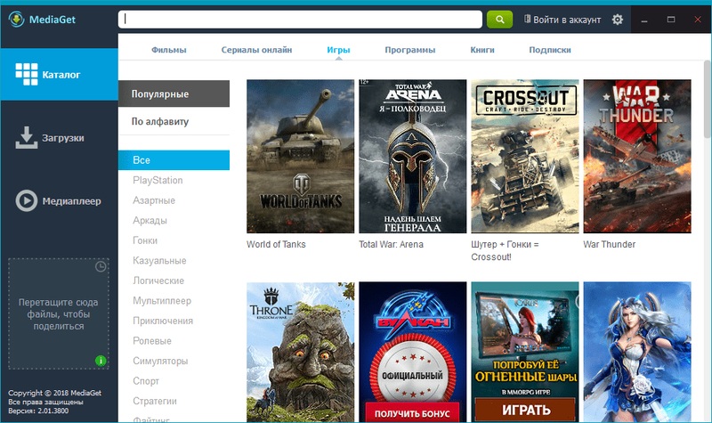Click the door icon beside Войти в аккаунт
Image resolution: width=712 pixels, height=423 pixels.
[x=527, y=19]
